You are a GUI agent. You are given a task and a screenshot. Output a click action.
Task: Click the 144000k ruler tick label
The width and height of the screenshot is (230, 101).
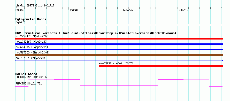coord(128,10)
